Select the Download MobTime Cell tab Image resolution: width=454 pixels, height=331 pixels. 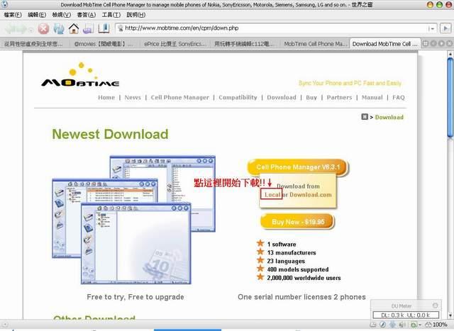[384, 44]
